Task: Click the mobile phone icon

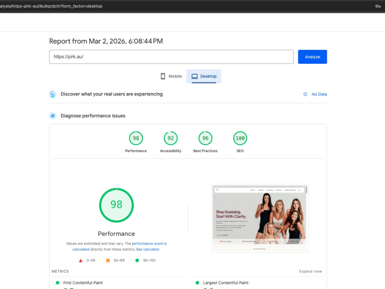Action: (163, 76)
